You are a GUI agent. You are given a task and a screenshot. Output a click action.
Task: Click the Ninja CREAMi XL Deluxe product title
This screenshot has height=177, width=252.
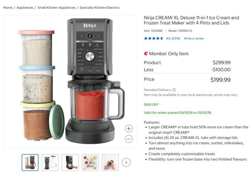191,20
